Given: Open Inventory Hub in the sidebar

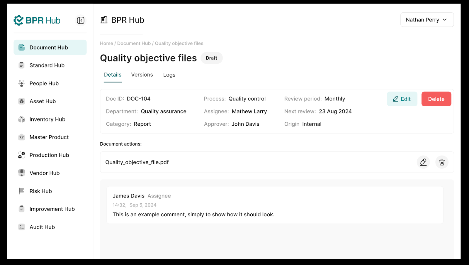Looking at the screenshot, I should [x=50, y=119].
